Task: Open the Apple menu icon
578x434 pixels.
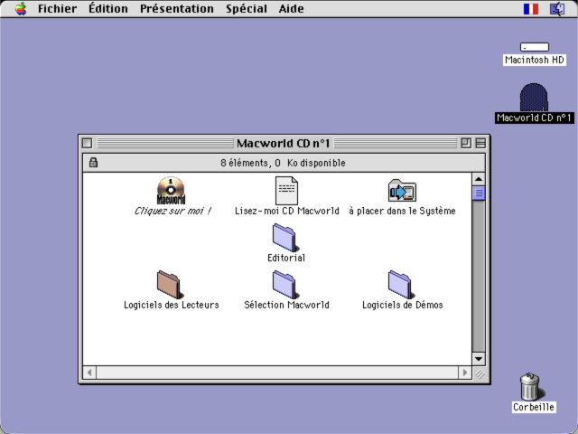Action: pos(21,8)
